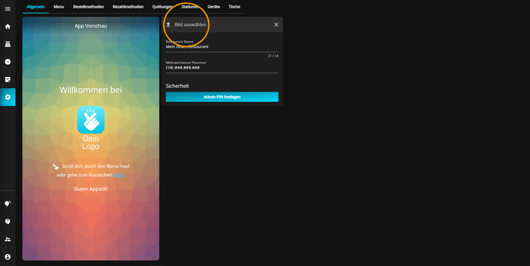Open the team members icon
Image resolution: width=530 pixels, height=266 pixels.
[x=8, y=239]
